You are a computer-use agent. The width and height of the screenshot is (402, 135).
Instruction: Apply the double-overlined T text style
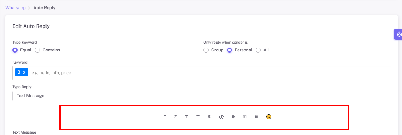pyautogui.click(x=198, y=117)
